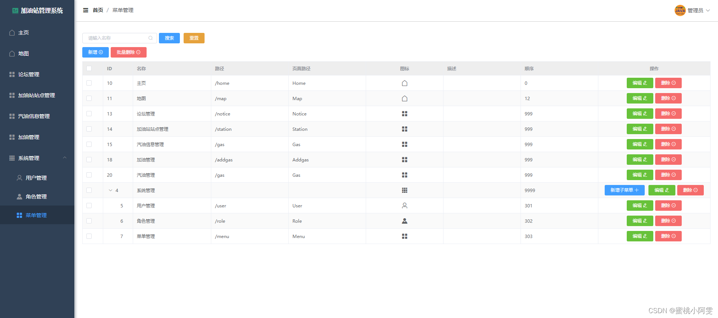Click the gas station system logo icon
This screenshot has height=318, width=718.
(15, 10)
